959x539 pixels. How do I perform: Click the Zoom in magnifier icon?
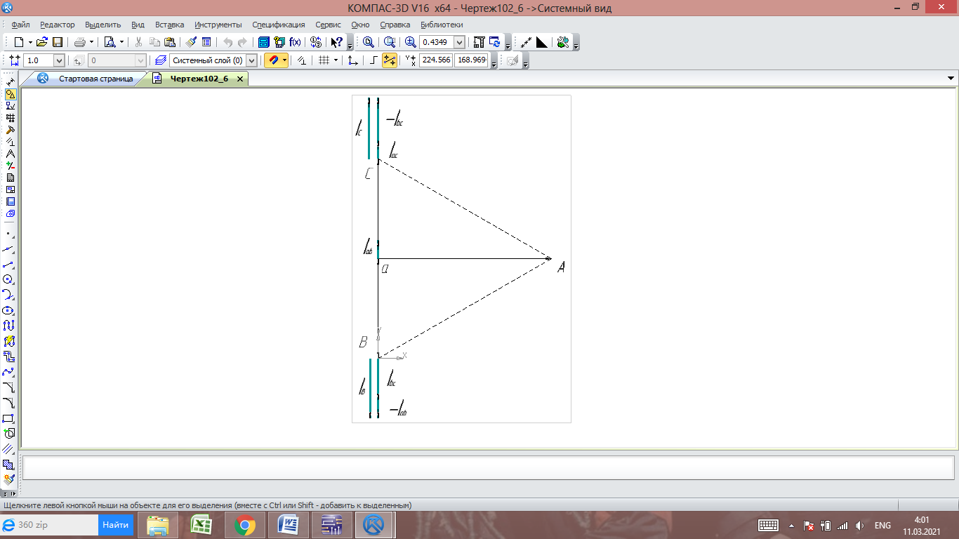pos(411,42)
